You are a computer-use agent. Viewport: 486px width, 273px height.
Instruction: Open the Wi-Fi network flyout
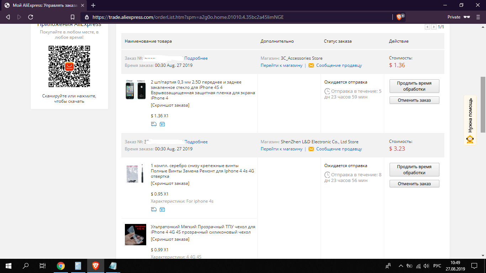click(x=418, y=266)
